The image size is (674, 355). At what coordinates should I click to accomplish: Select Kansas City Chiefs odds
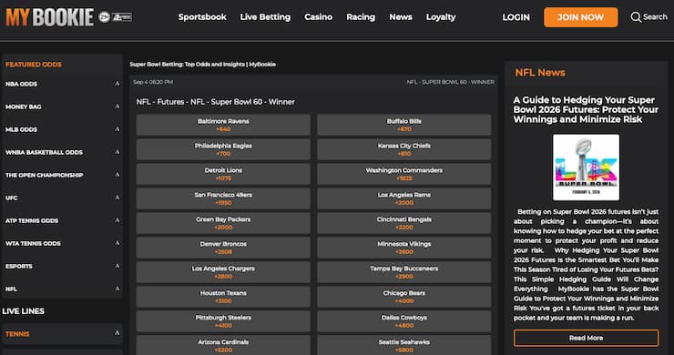[x=404, y=149]
